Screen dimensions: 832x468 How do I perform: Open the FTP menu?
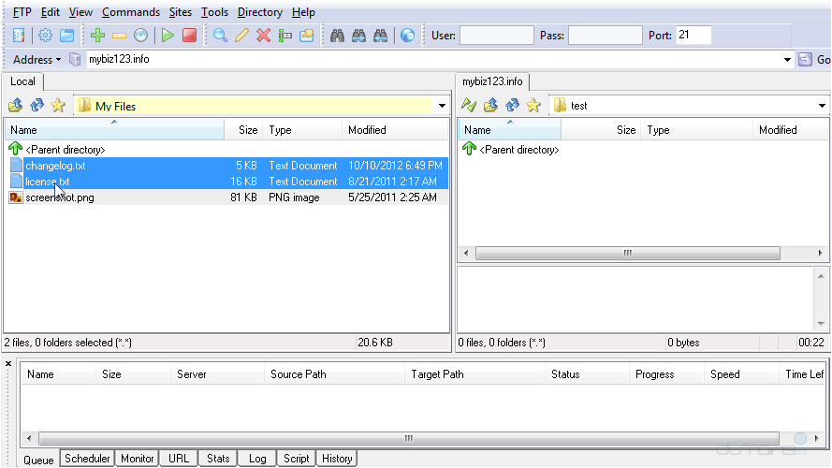click(22, 12)
